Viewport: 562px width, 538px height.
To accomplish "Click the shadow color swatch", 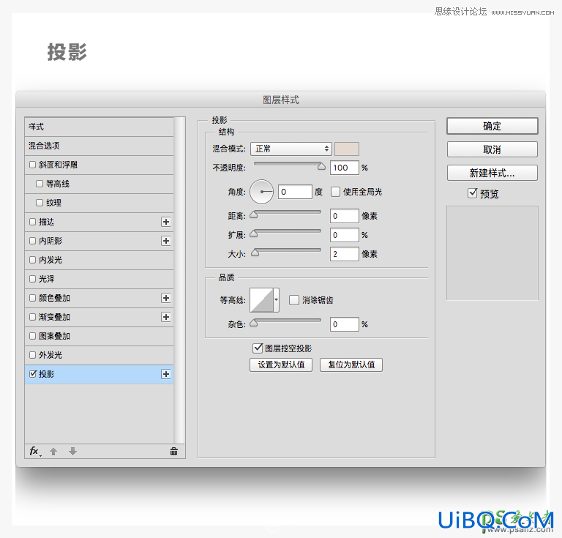I will point(347,149).
